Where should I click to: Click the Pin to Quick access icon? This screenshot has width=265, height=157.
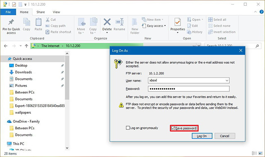coord(11,22)
